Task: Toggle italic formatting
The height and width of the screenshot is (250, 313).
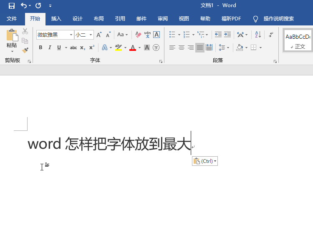Action: click(x=50, y=47)
